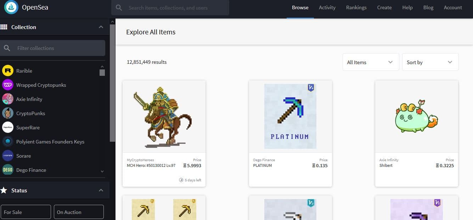Collapse the Collection section chevron
473x220 pixels.
[101, 27]
